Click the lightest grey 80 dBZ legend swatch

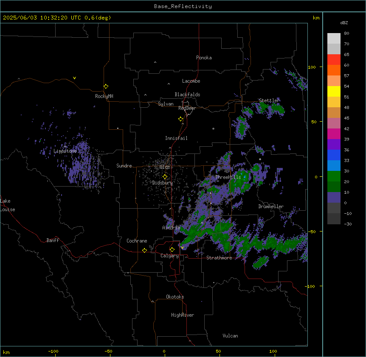coord(334,38)
